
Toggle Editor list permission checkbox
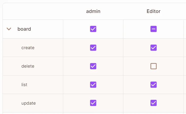coord(154,85)
